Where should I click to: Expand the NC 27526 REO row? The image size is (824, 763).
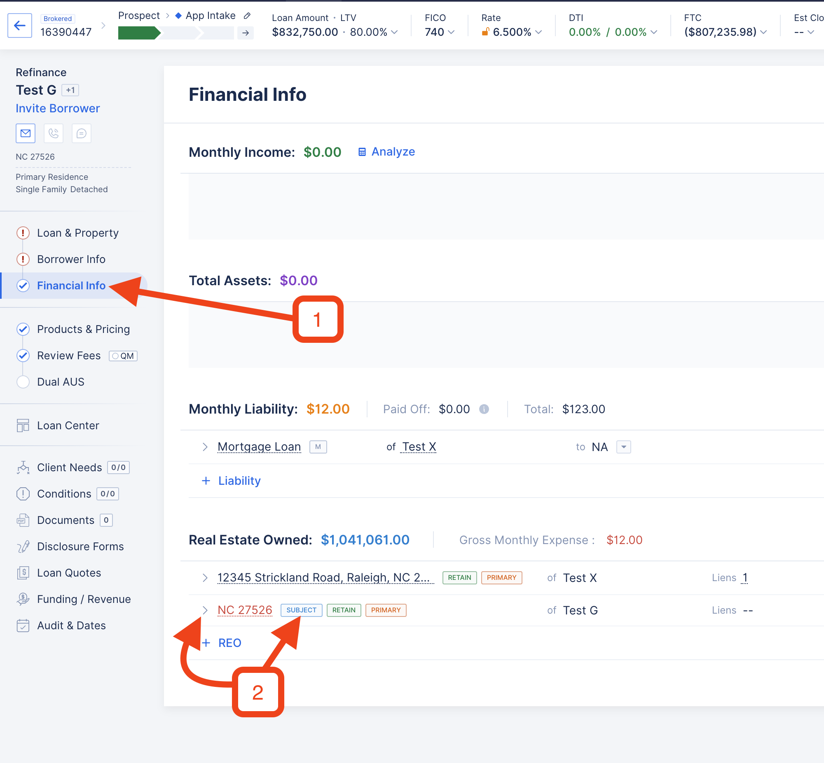click(x=205, y=610)
